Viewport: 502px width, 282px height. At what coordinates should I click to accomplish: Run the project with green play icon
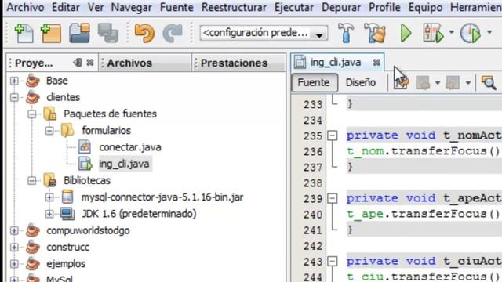[x=406, y=33]
